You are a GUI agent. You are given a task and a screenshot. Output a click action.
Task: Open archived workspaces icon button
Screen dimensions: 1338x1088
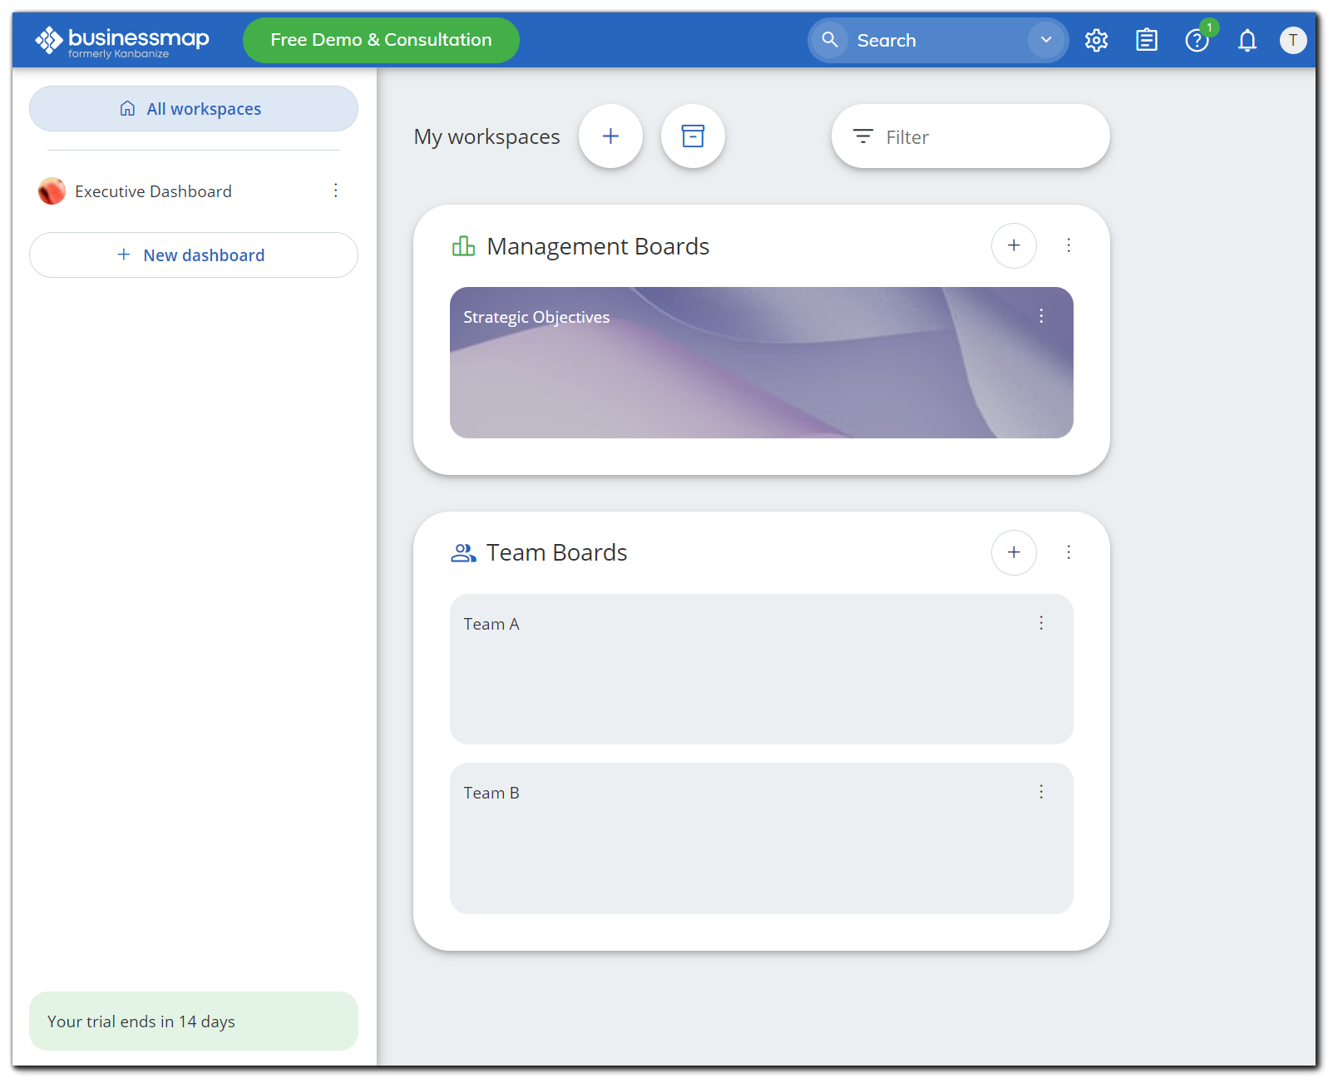(x=693, y=136)
